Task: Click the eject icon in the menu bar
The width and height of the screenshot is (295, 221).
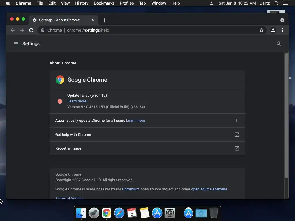Action: 211,3
